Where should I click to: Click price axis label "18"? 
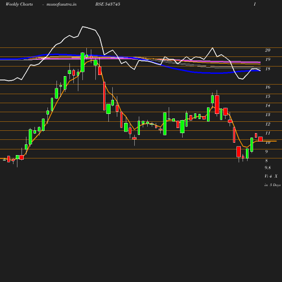point(268,69)
